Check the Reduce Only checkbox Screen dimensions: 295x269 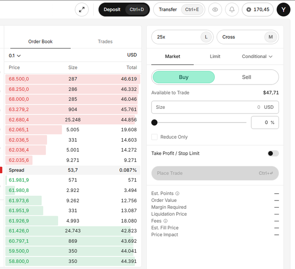click(154, 137)
